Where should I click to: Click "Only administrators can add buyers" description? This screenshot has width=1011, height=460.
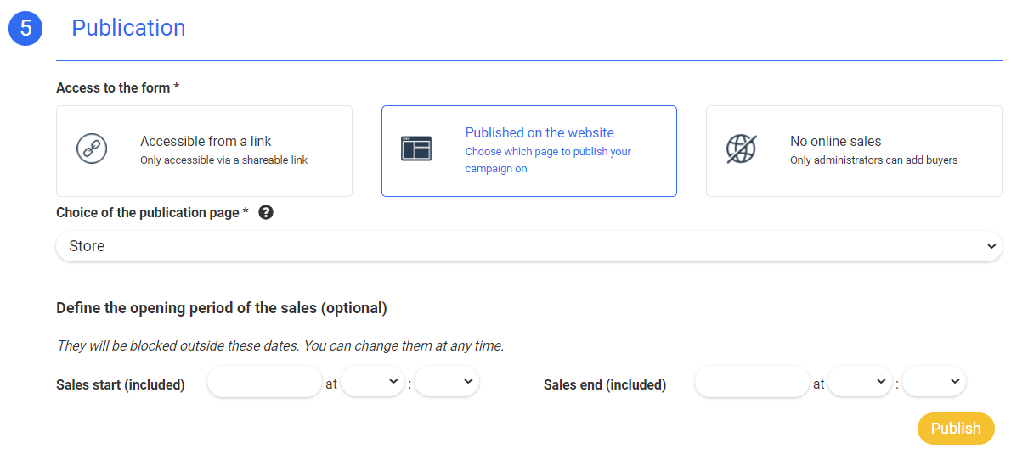tap(873, 160)
